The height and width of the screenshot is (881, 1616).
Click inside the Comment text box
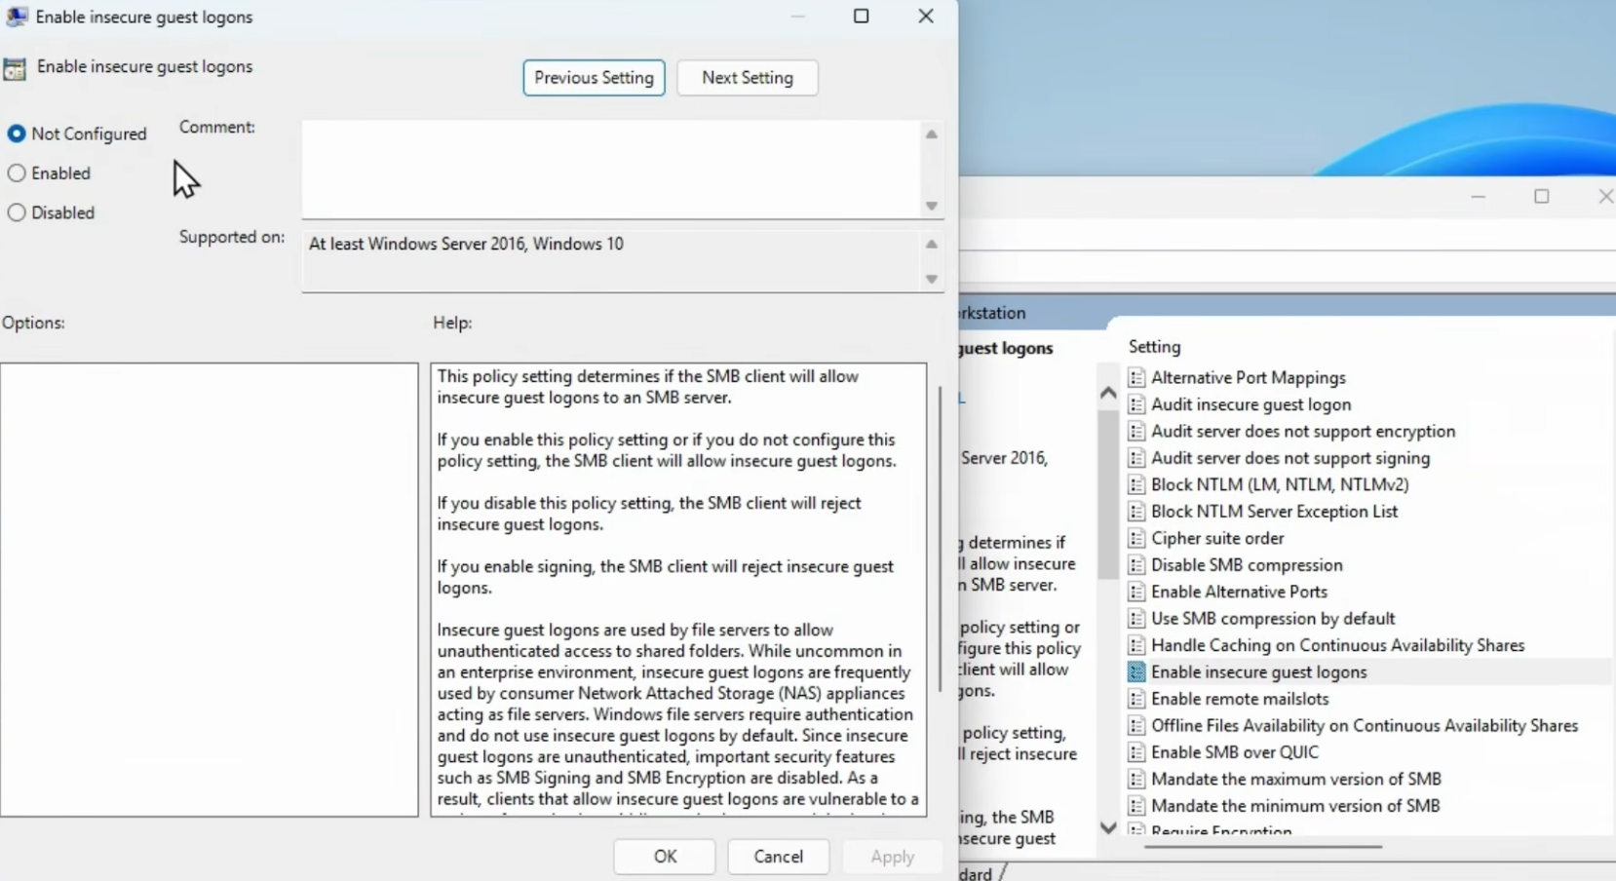click(611, 169)
